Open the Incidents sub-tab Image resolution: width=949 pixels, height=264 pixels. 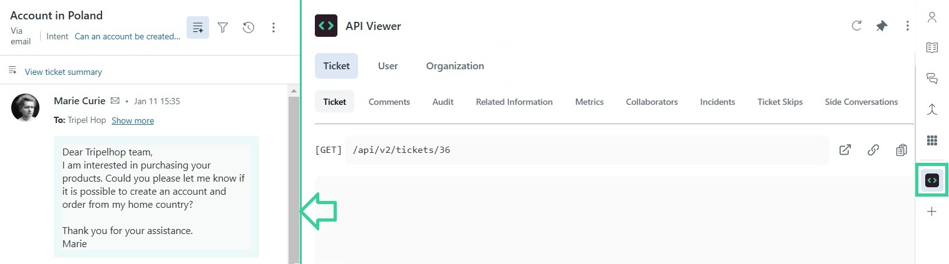pos(717,102)
